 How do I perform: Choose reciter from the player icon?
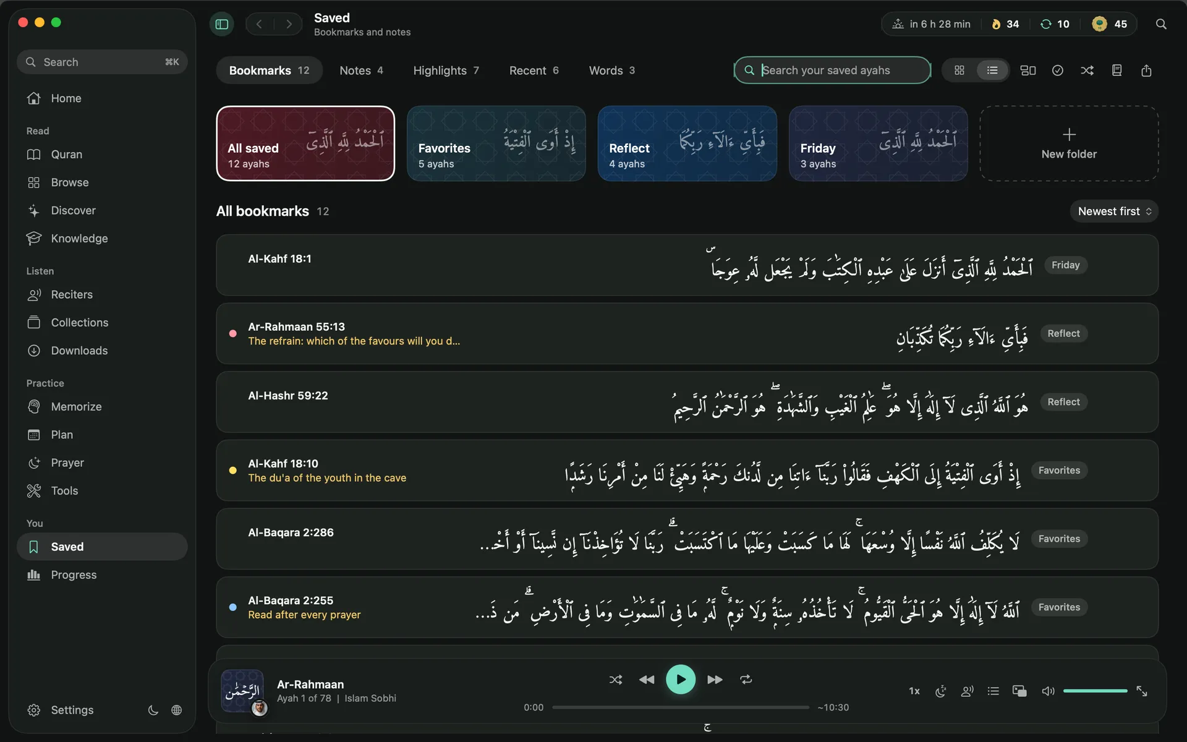(968, 691)
